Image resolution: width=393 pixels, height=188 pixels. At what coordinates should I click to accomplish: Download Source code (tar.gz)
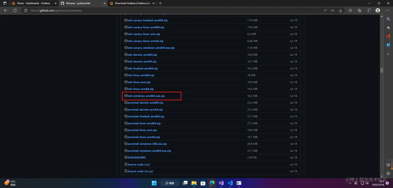[140, 171]
